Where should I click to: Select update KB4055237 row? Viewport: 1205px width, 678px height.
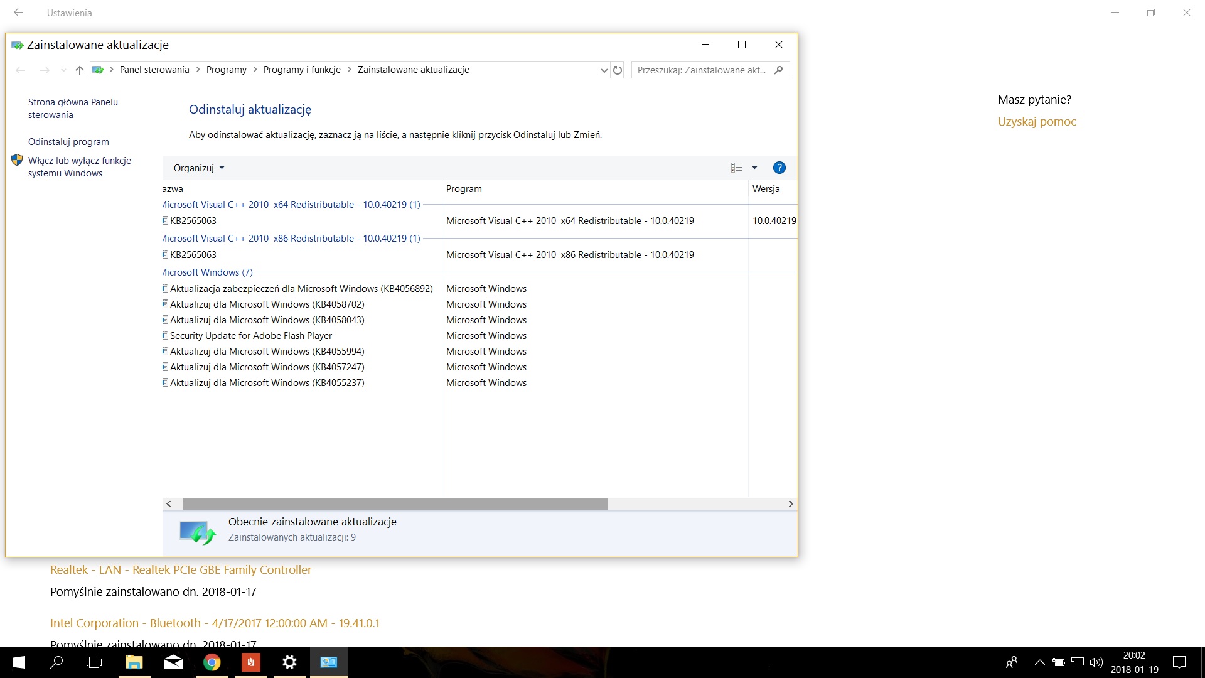coord(479,383)
